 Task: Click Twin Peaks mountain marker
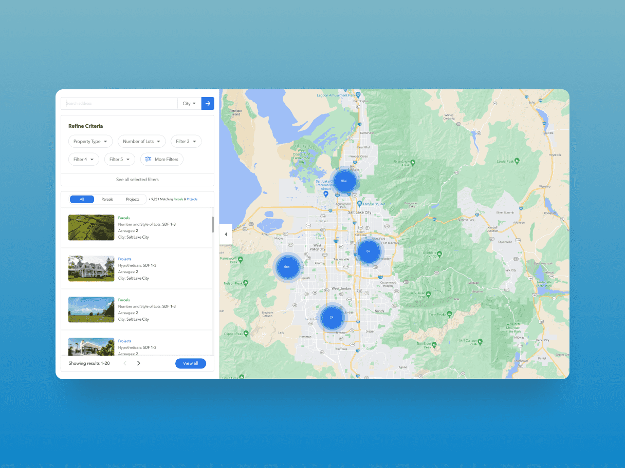[449, 314]
